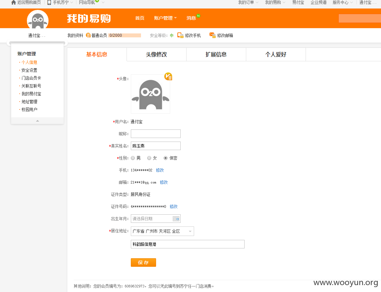The height and width of the screenshot is (292, 381).
Task: Select the 保密 gender radio button
Action: click(166, 158)
